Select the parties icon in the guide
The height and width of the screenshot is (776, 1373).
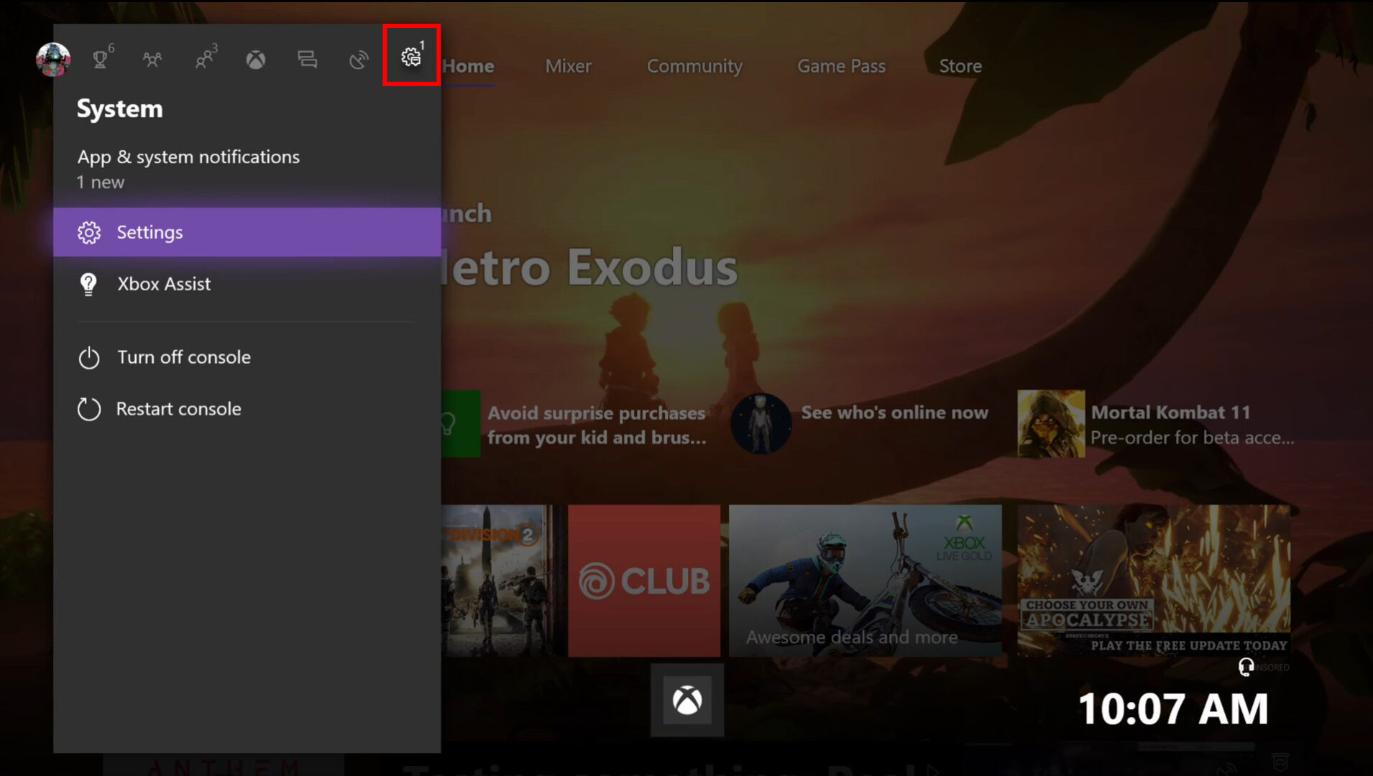pyautogui.click(x=152, y=60)
